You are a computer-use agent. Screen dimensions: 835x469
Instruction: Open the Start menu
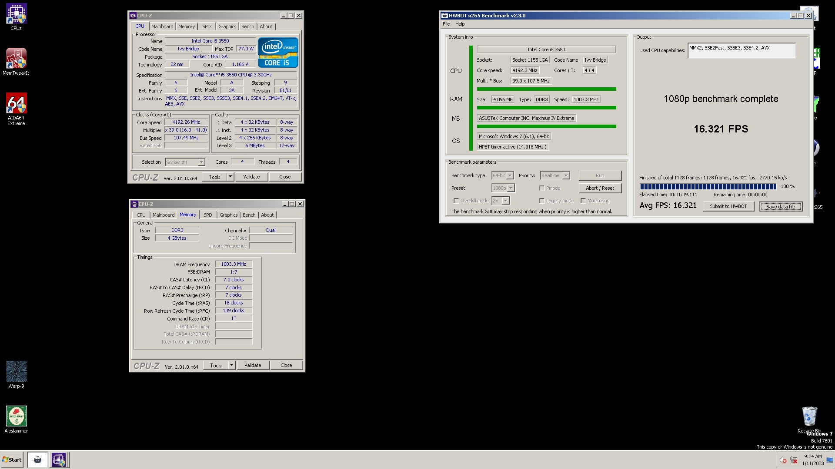(12, 460)
